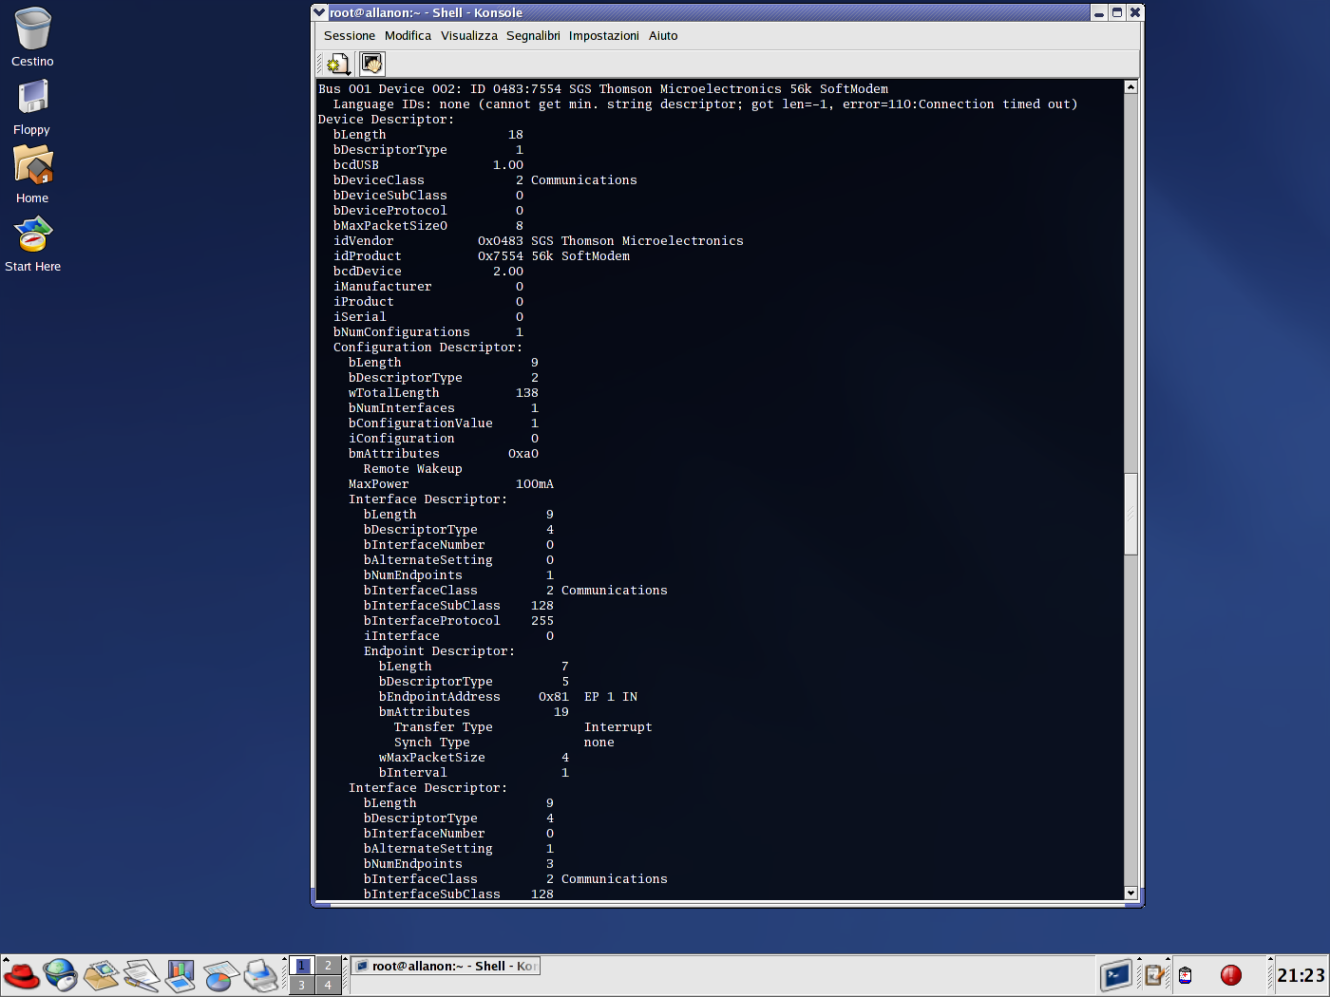Close the Konsole window
1330x997 pixels.
coord(1134,12)
